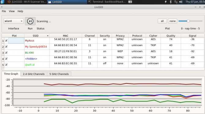205x114 pixels.
Task: Open the network connection tray icon
Action: coord(176,2)
